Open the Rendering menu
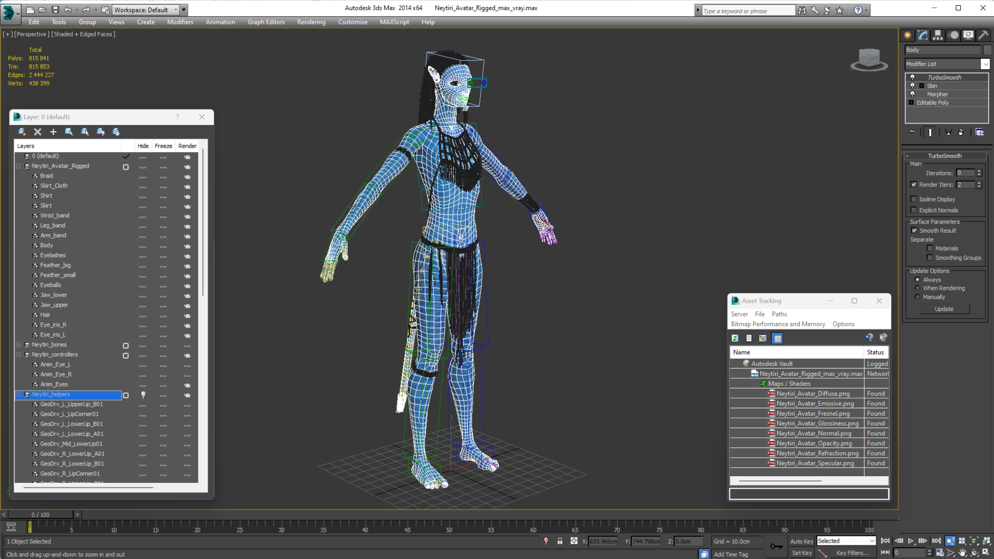Screen dimensions: 994x559 tap(311, 22)
